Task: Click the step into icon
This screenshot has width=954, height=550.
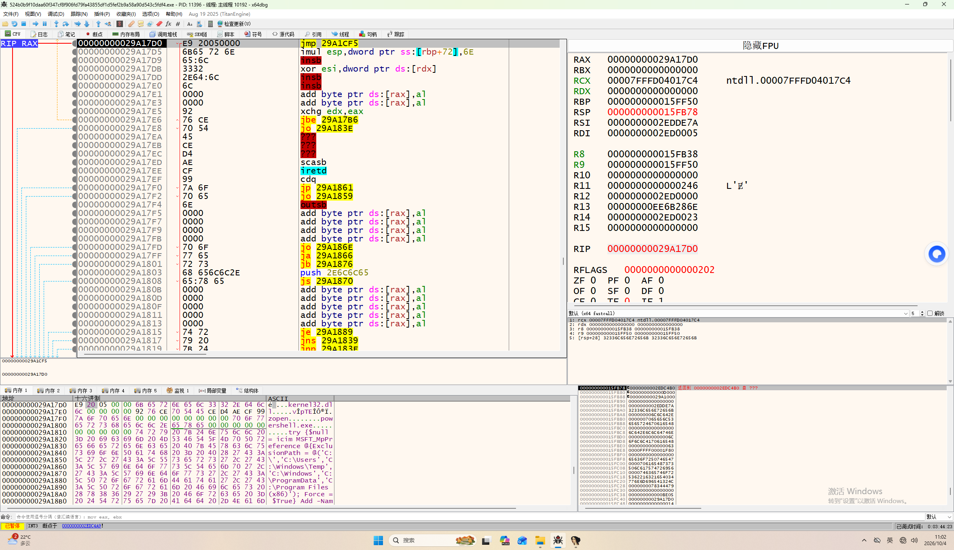Action: click(56, 24)
